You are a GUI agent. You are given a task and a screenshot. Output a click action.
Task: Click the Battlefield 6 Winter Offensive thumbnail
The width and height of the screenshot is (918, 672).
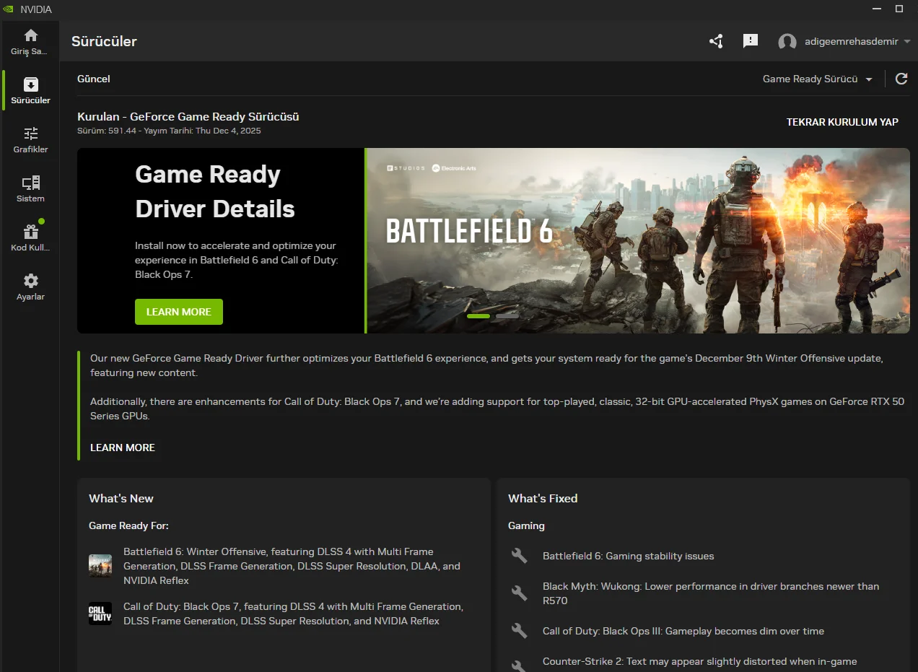coord(100,566)
